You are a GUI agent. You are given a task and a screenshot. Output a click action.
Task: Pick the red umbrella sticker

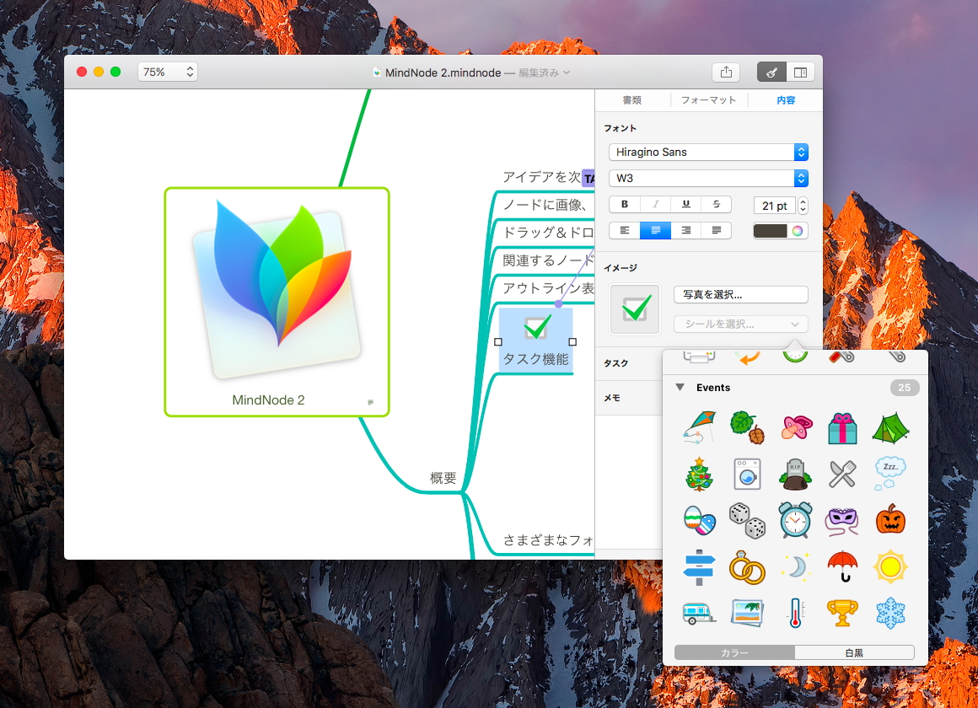(842, 567)
